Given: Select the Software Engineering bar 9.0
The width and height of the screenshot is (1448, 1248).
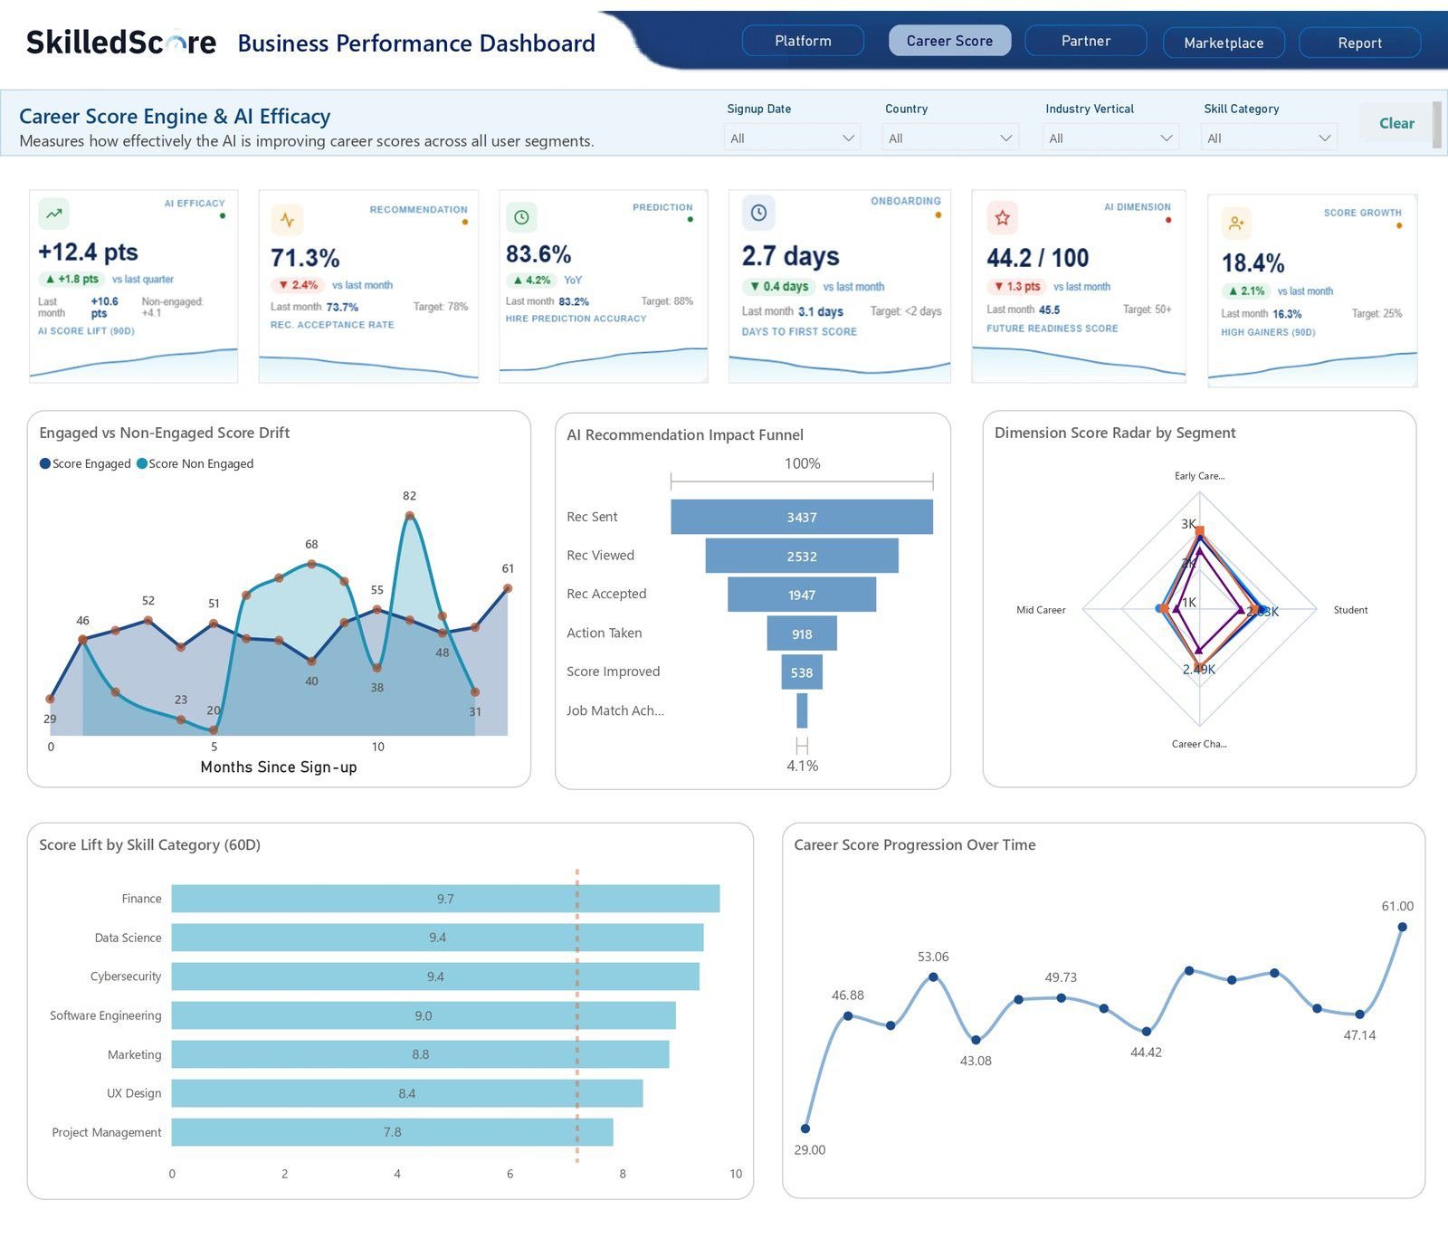Looking at the screenshot, I should [x=424, y=1015].
